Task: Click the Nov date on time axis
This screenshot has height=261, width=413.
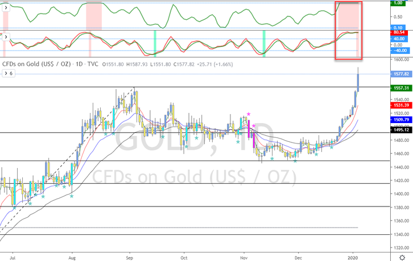Action: (244, 258)
